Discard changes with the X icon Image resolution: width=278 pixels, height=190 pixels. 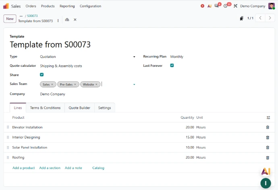click(75, 20)
